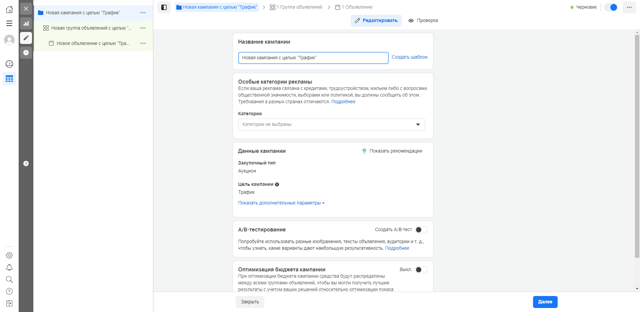Click the vertical scrollbar thumb

[637, 146]
